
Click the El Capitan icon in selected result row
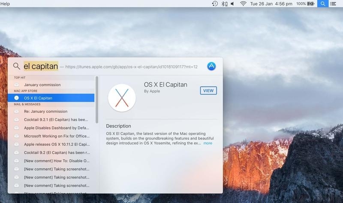pos(16,98)
